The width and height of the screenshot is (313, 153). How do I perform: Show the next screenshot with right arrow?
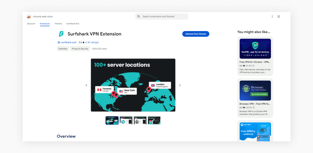click(180, 85)
